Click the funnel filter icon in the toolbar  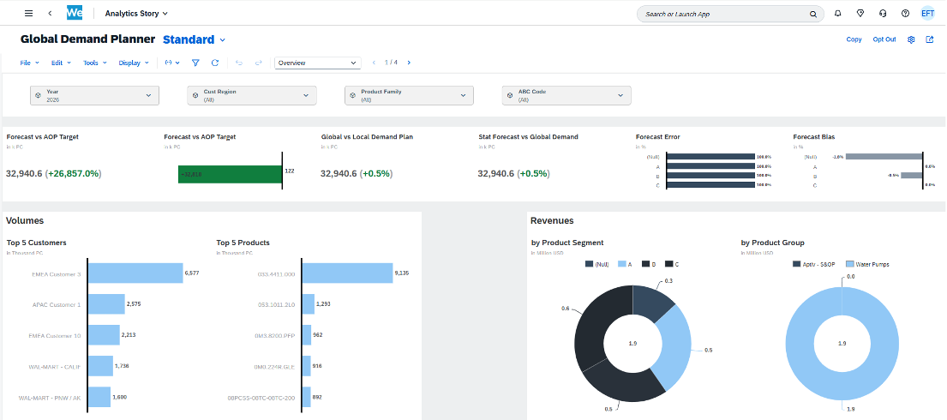tap(195, 63)
